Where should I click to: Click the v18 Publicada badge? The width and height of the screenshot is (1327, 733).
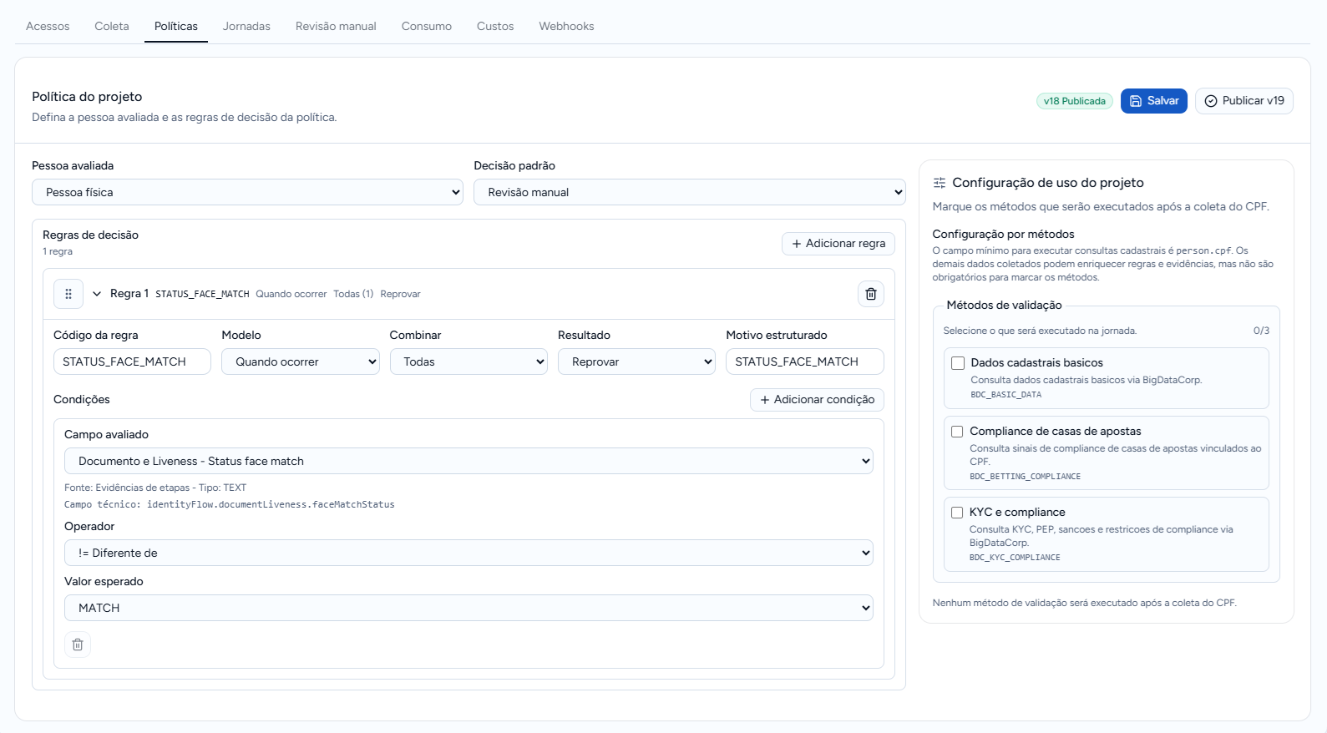(1074, 101)
